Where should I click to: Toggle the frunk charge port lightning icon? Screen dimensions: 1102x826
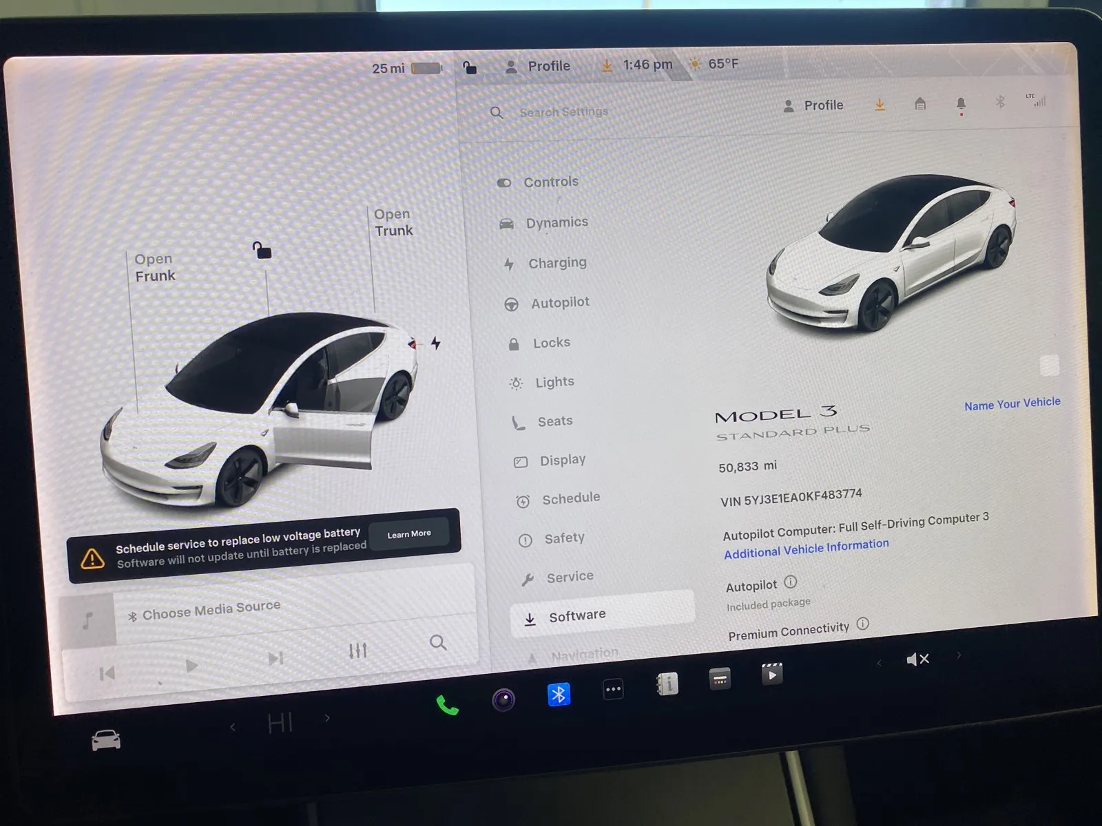[x=435, y=343]
